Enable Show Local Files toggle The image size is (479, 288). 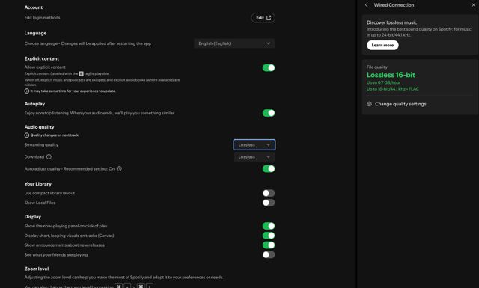tap(269, 203)
